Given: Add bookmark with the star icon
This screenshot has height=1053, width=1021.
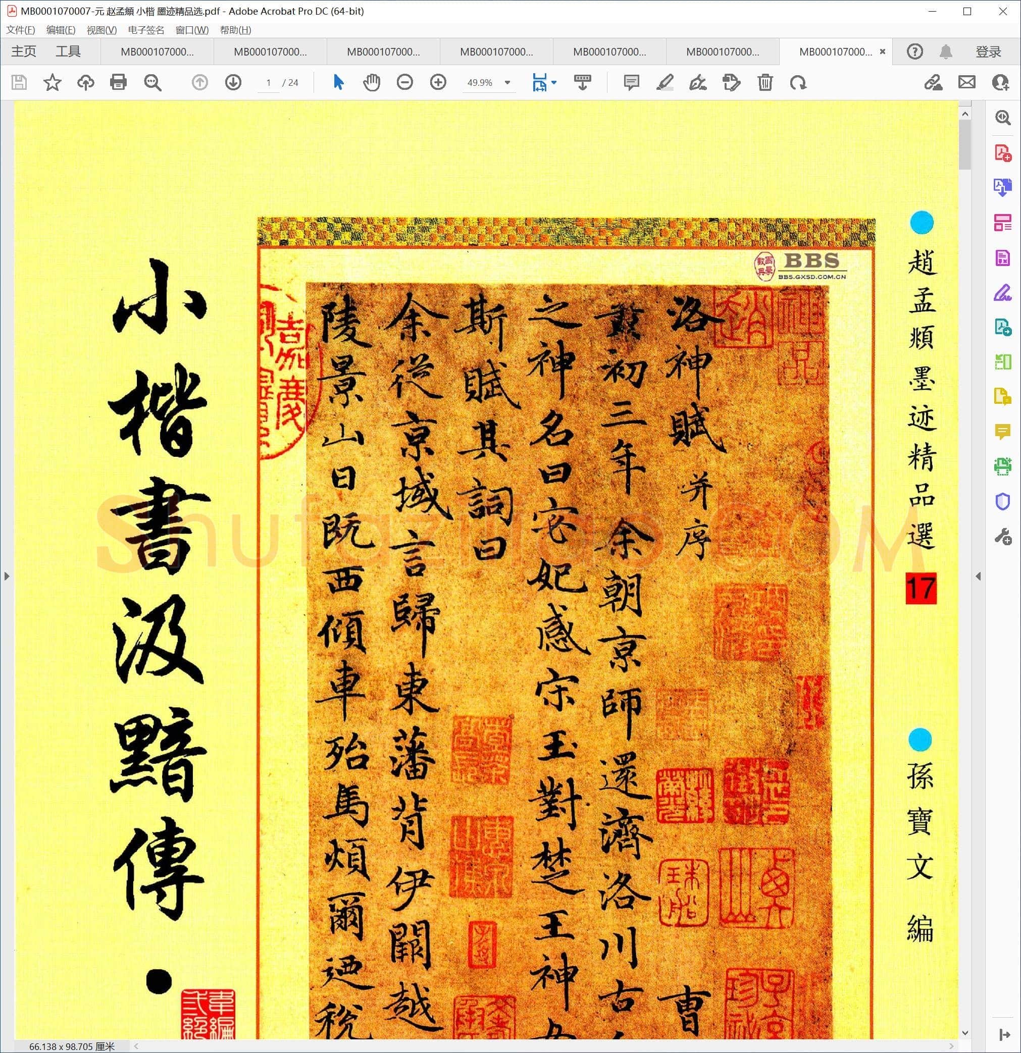Looking at the screenshot, I should pyautogui.click(x=52, y=82).
